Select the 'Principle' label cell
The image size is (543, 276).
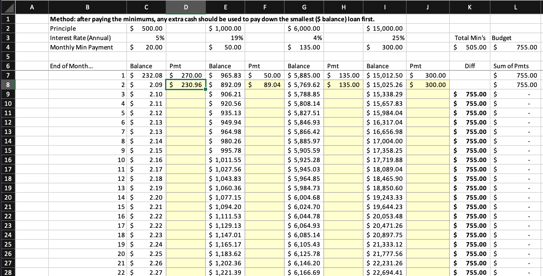pyautogui.click(x=88, y=28)
